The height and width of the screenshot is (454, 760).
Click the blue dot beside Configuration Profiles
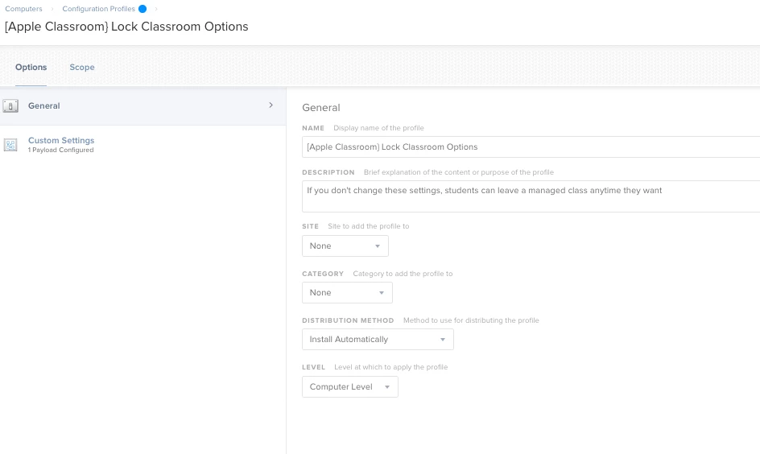142,9
